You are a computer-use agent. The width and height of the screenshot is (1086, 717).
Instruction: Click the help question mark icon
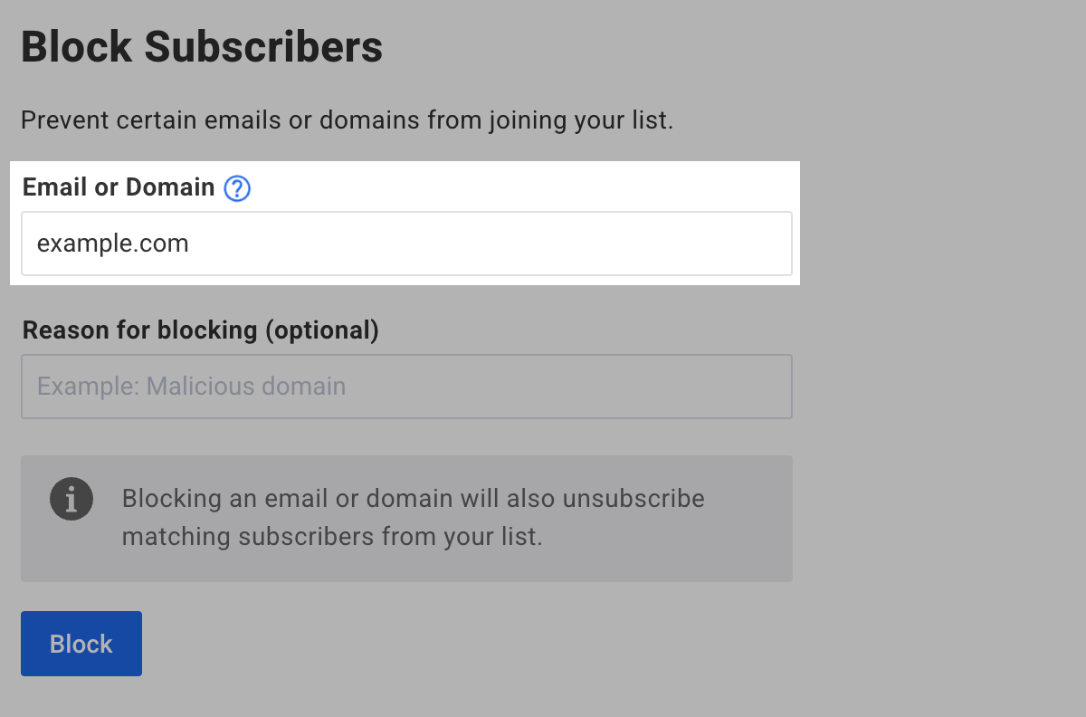tap(237, 188)
